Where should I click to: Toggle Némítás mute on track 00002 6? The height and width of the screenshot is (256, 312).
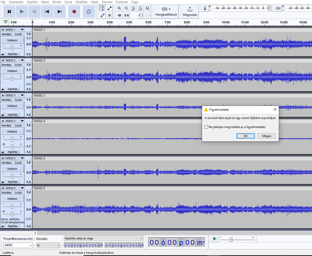(x=6, y=192)
